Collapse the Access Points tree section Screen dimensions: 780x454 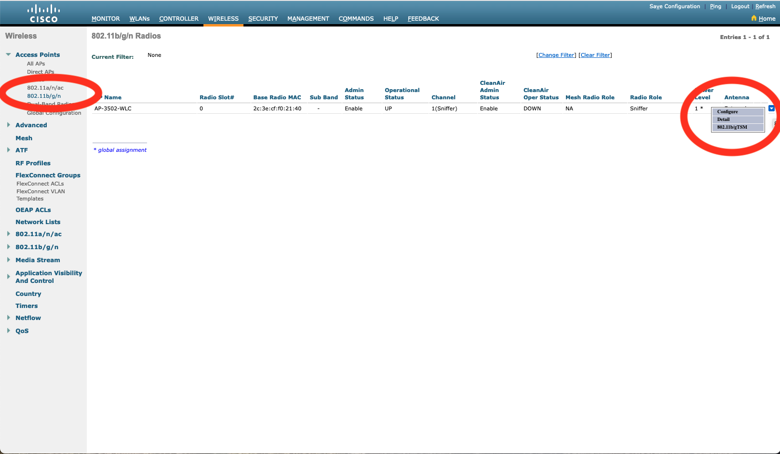8,54
